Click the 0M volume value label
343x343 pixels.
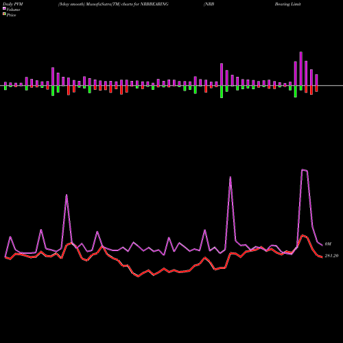[x=328, y=244]
